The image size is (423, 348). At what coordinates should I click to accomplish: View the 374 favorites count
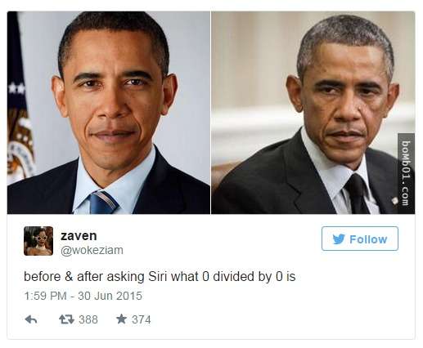(x=142, y=319)
